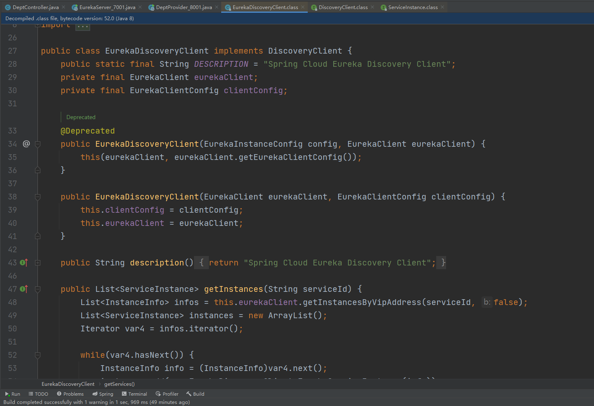594x406 pixels.
Task: Open the Terminal tool window
Action: [134, 394]
